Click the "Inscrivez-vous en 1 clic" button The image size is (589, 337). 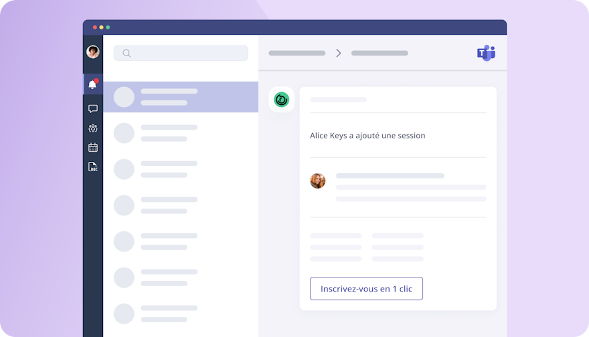coord(366,289)
